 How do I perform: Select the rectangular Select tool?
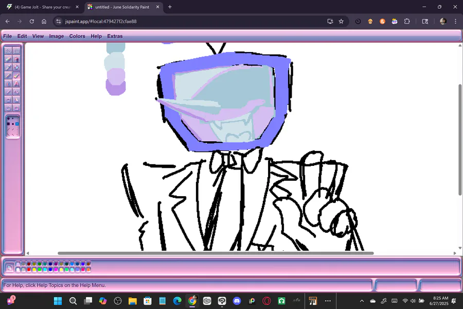click(x=16, y=51)
